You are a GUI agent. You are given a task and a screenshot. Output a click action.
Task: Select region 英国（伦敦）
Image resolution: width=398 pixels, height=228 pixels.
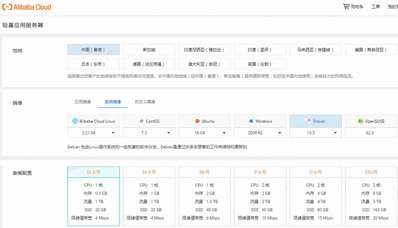click(260, 64)
